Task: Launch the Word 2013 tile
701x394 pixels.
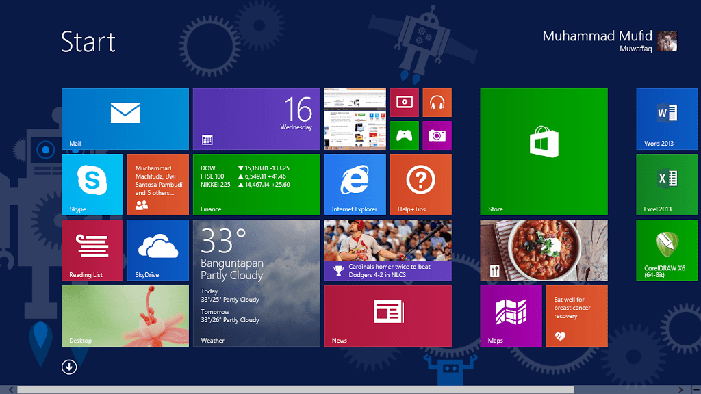Action: click(667, 119)
